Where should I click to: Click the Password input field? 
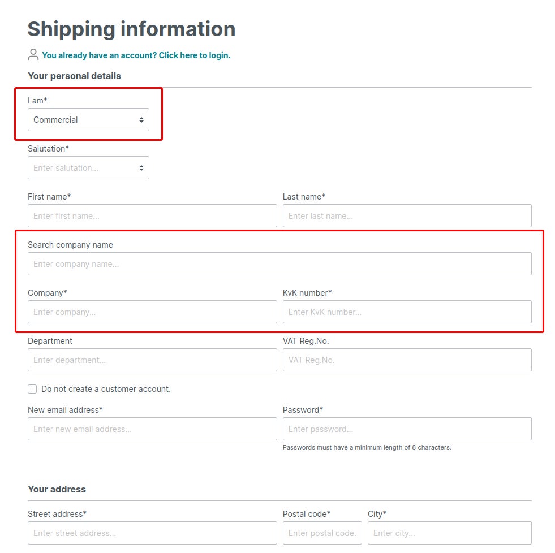[x=407, y=429]
